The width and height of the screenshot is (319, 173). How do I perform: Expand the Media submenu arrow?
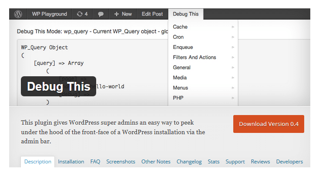tap(233, 78)
